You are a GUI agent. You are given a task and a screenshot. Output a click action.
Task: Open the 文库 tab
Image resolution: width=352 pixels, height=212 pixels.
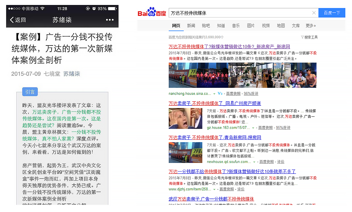(296, 26)
